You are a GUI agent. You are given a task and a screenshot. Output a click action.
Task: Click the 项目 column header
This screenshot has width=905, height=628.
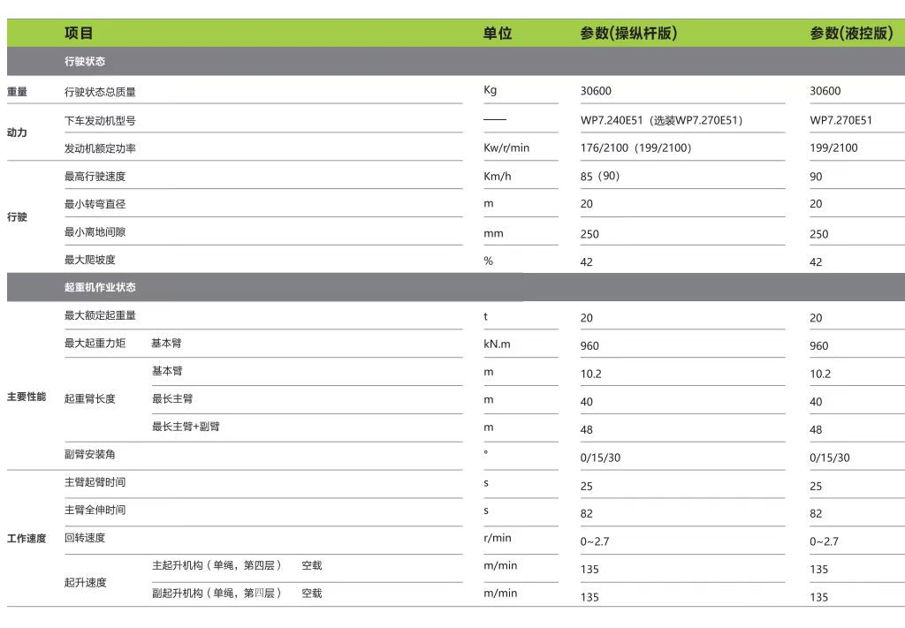79,33
